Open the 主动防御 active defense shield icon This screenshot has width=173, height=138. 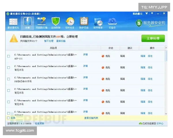(x=56, y=23)
